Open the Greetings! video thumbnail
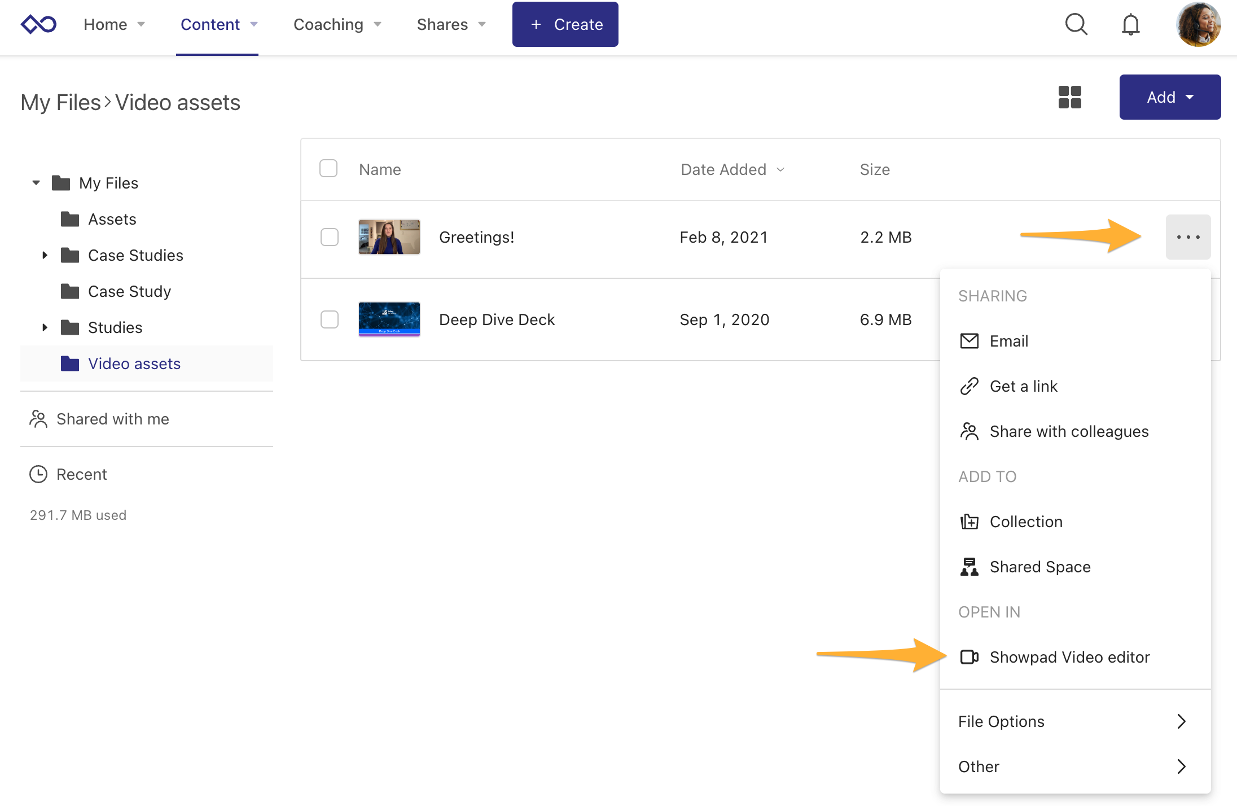This screenshot has width=1237, height=806. pos(389,237)
